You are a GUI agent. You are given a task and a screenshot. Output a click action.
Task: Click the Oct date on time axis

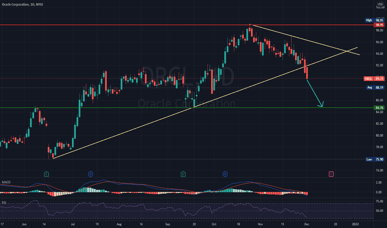[x=214, y=224]
